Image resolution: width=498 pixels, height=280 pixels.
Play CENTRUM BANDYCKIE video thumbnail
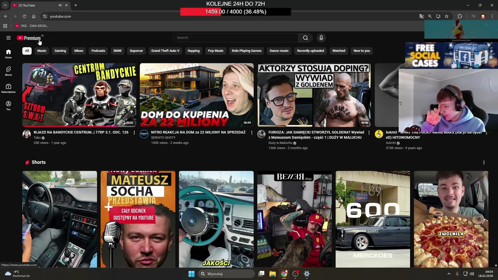click(x=79, y=95)
